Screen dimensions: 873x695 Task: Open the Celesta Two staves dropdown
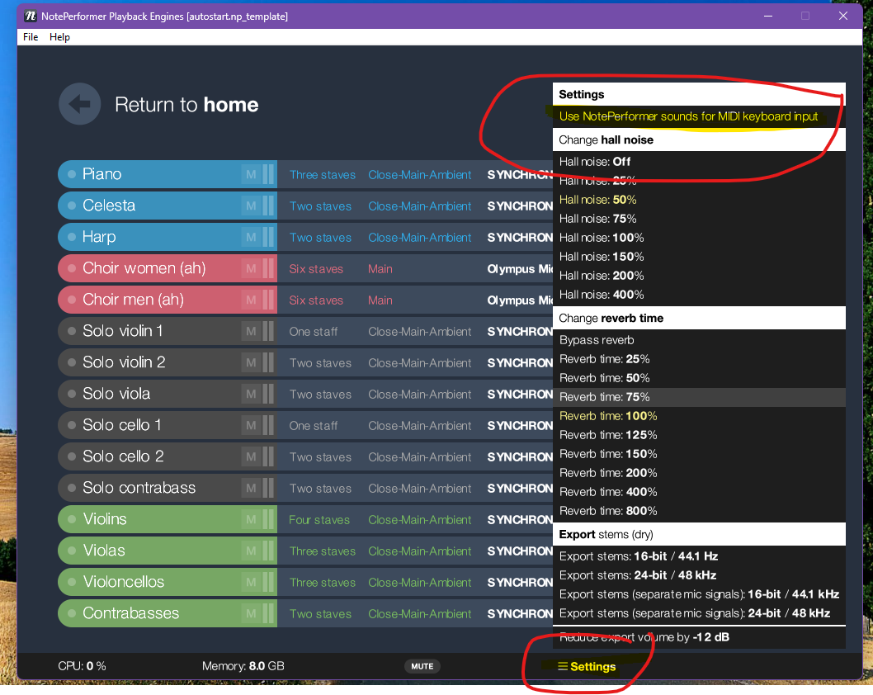(x=320, y=206)
